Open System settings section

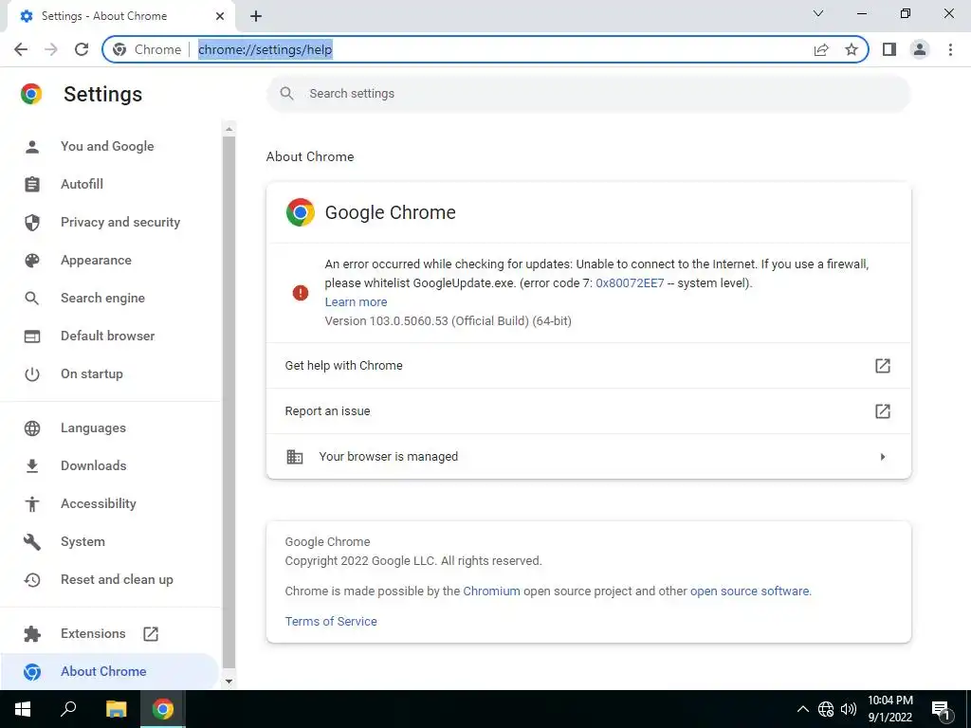[x=82, y=541]
